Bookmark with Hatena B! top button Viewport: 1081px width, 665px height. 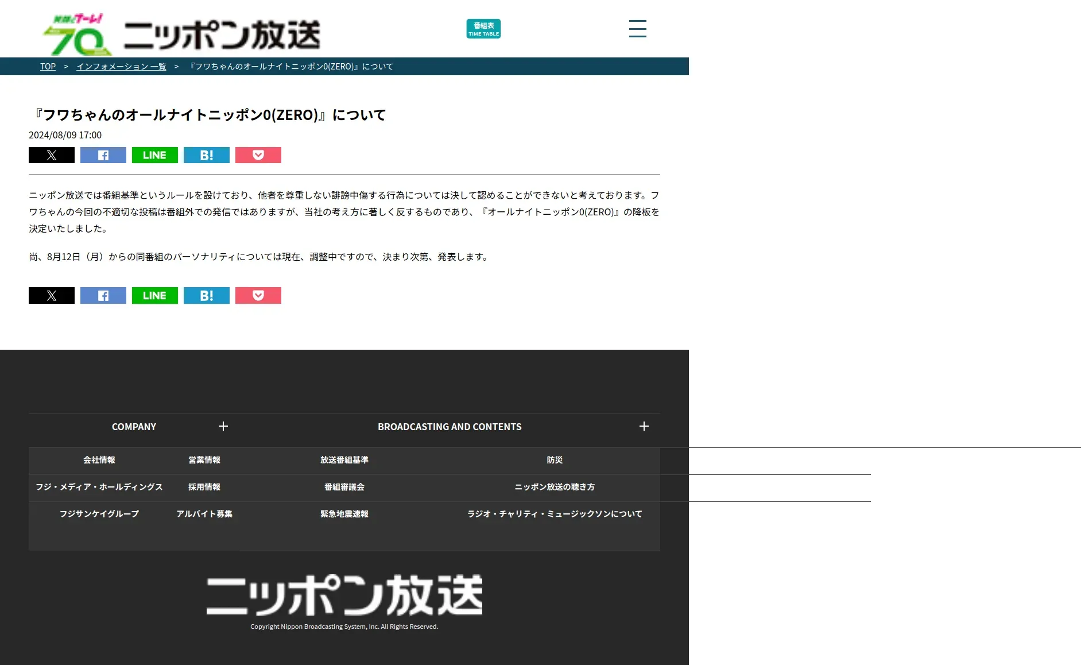pos(207,155)
